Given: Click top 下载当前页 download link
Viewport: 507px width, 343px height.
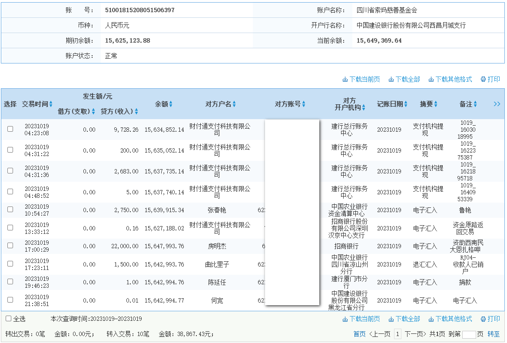Looking at the screenshot, I should click(361, 79).
